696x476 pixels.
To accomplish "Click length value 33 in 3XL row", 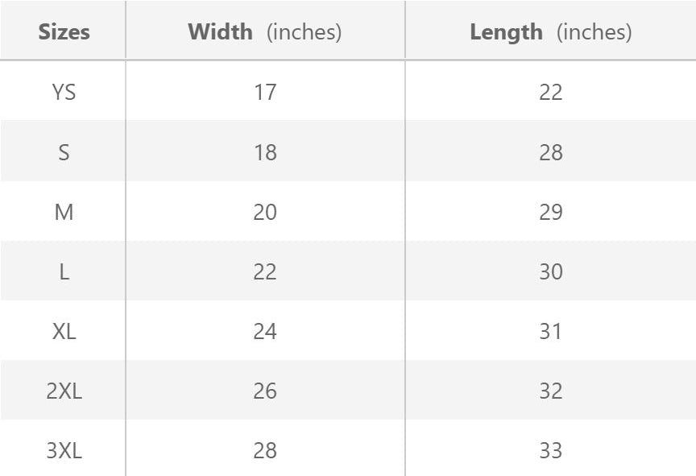I will tap(550, 450).
